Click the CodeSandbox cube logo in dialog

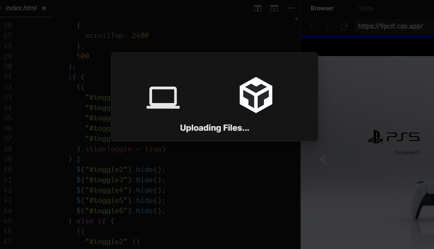(x=256, y=95)
